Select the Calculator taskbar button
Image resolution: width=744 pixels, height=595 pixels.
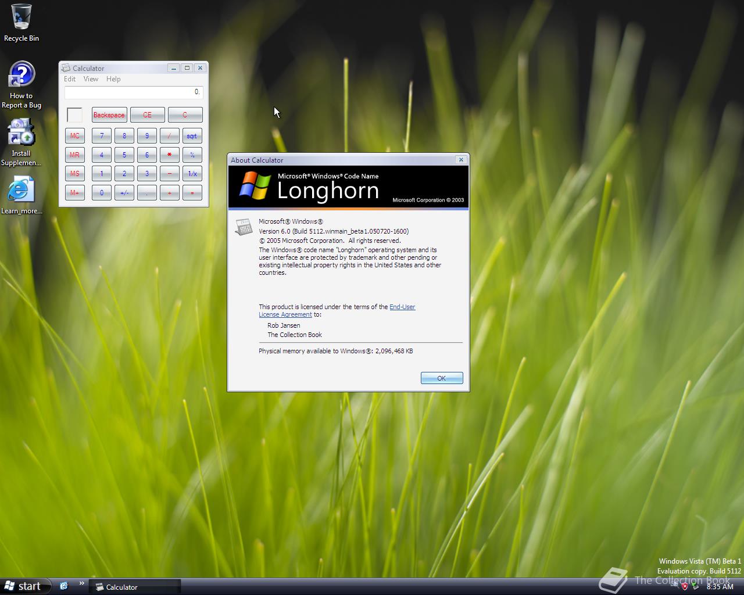pos(135,587)
